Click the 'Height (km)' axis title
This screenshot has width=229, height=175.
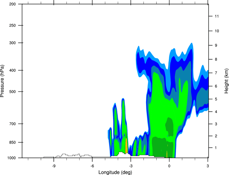(226, 81)
